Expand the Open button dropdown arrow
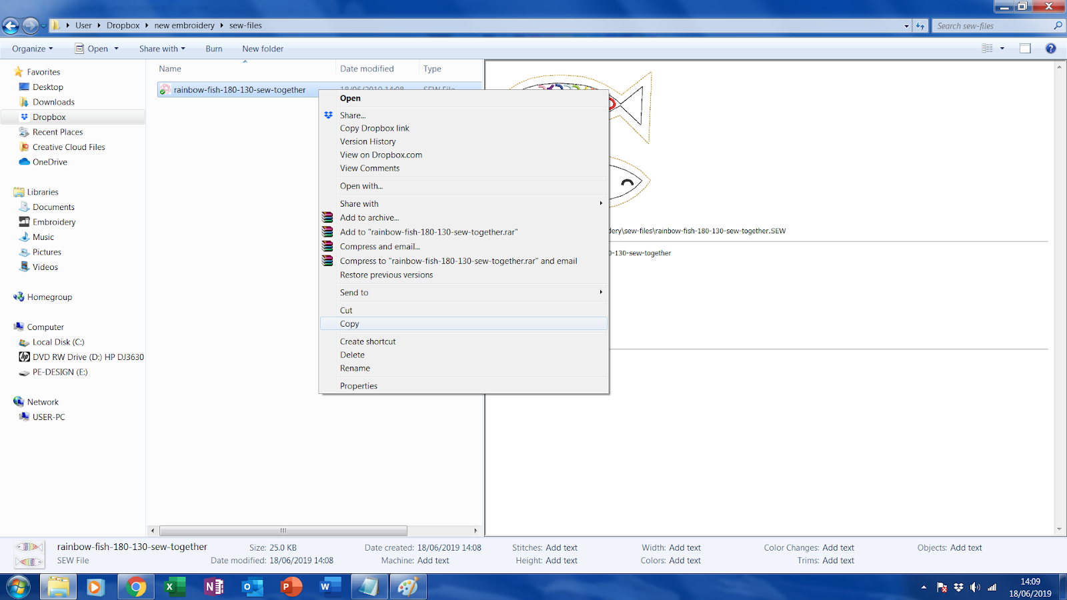This screenshot has width=1067, height=600. point(116,49)
